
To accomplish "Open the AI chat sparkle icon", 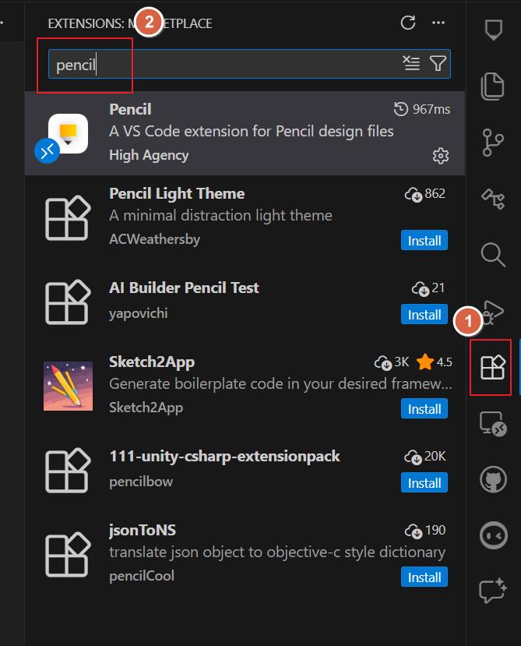I will click(493, 591).
